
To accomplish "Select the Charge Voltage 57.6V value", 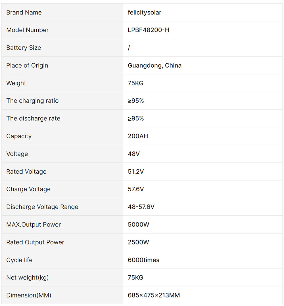I will 136,189.
